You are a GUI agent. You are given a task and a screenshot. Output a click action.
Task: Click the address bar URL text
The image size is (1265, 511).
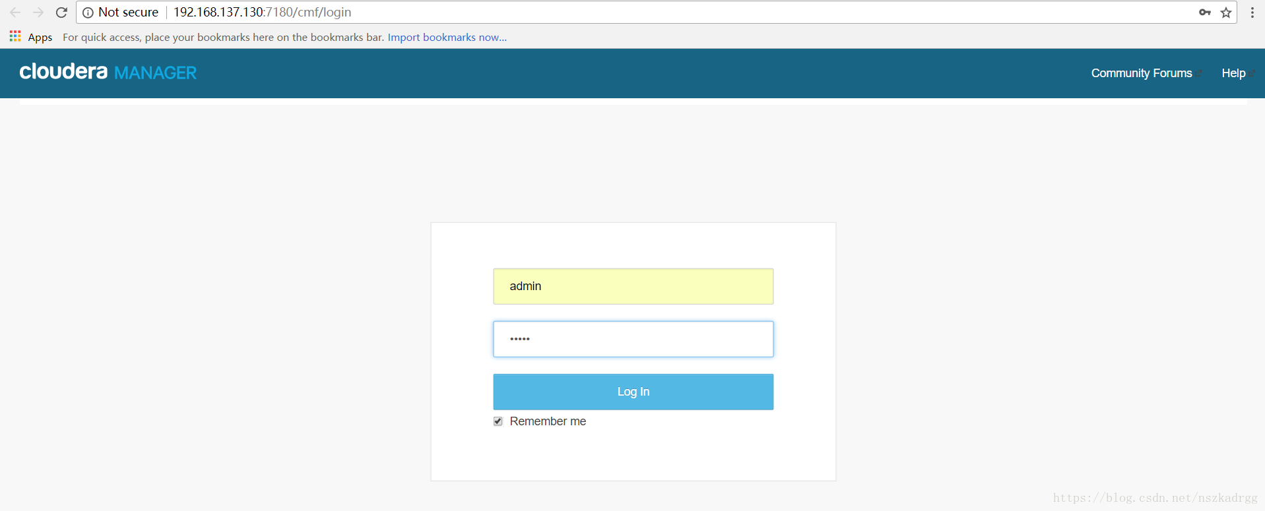[x=262, y=13]
